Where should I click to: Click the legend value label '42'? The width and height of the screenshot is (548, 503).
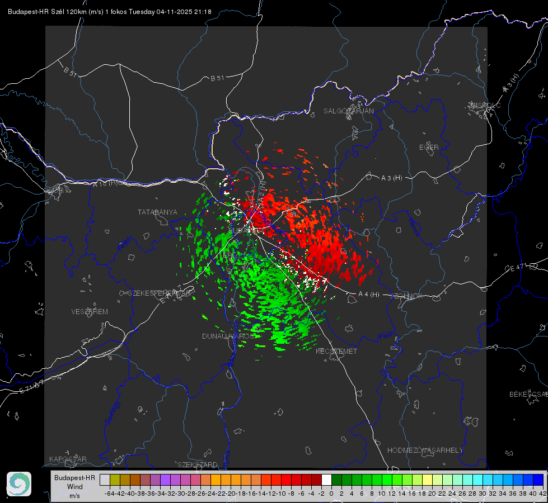coord(542,493)
